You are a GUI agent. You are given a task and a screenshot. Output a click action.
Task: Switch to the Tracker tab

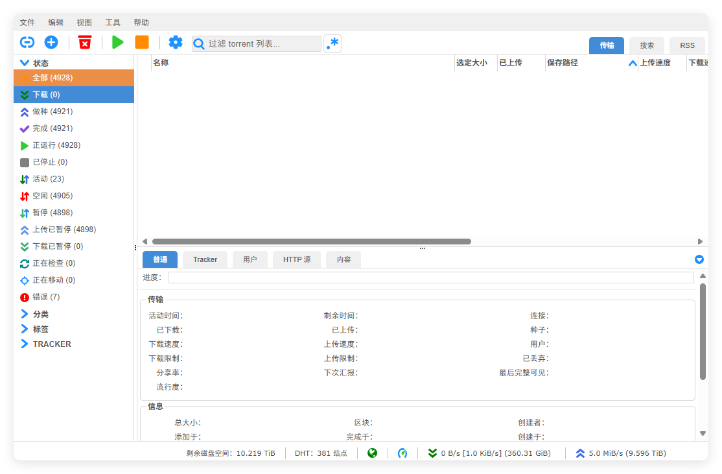(205, 259)
